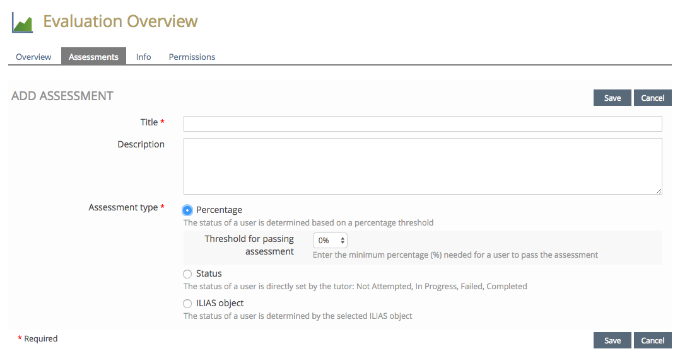Viewport: 680px width, 356px height.
Task: Click the Evaluation Overview chart icon
Action: pyautogui.click(x=22, y=22)
